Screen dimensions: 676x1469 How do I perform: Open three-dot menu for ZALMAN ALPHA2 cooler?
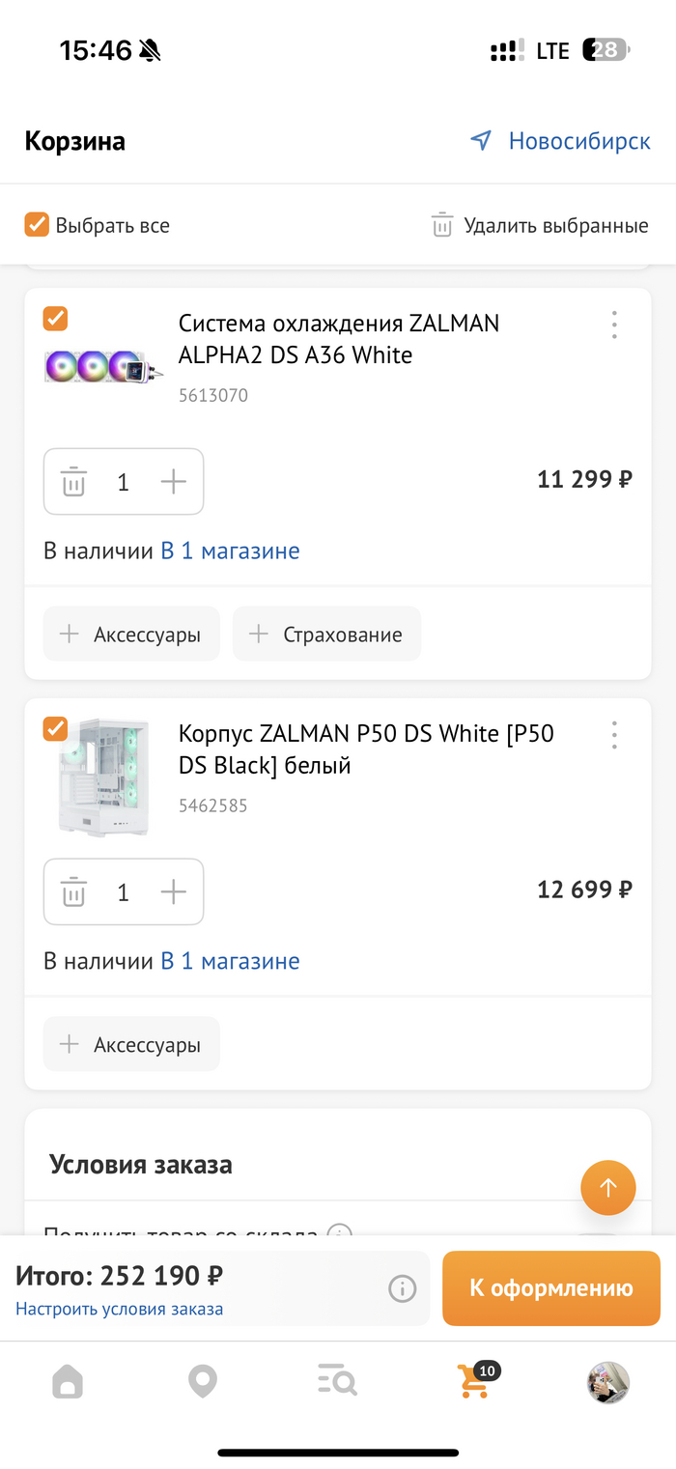tap(614, 325)
